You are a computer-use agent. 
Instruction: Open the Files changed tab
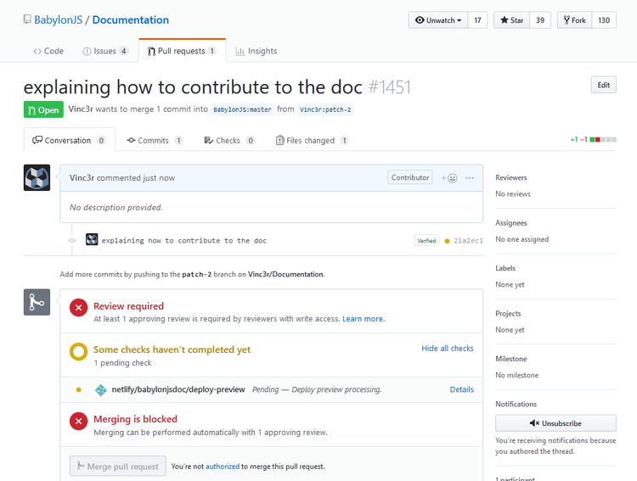tap(312, 141)
